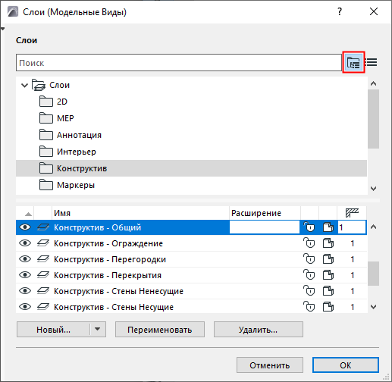Sort layers by Расширение column
Viewport: 392px width, 382px height.
pos(265,213)
